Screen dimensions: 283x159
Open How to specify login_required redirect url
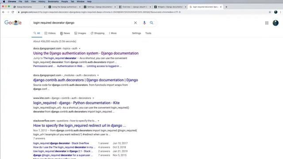(80, 125)
